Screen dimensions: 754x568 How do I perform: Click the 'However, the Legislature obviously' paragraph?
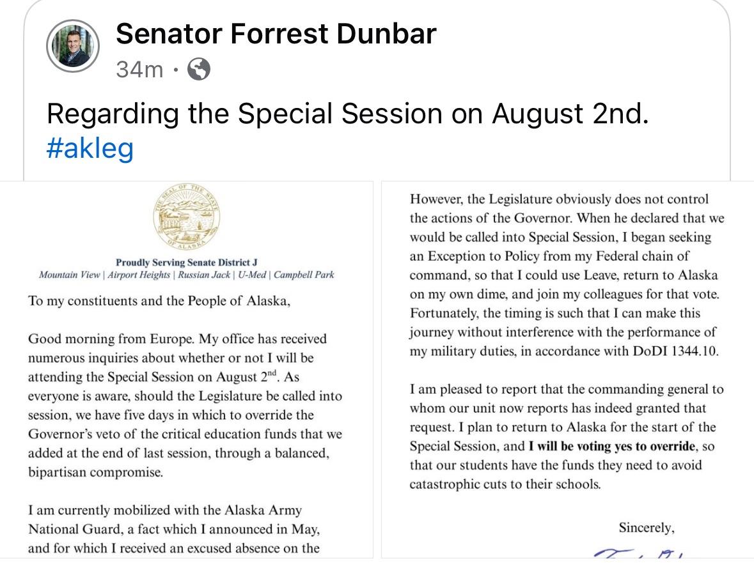point(567,275)
